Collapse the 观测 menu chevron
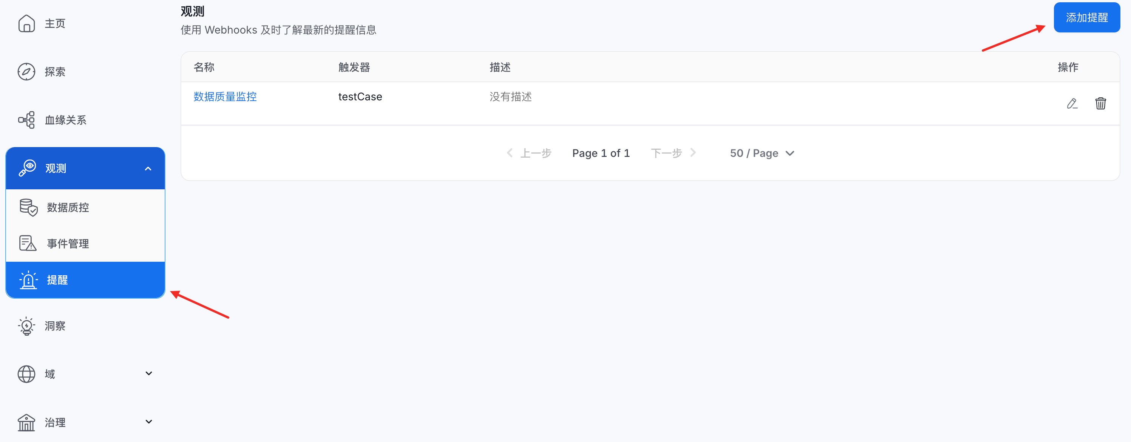The width and height of the screenshot is (1131, 442). (148, 168)
